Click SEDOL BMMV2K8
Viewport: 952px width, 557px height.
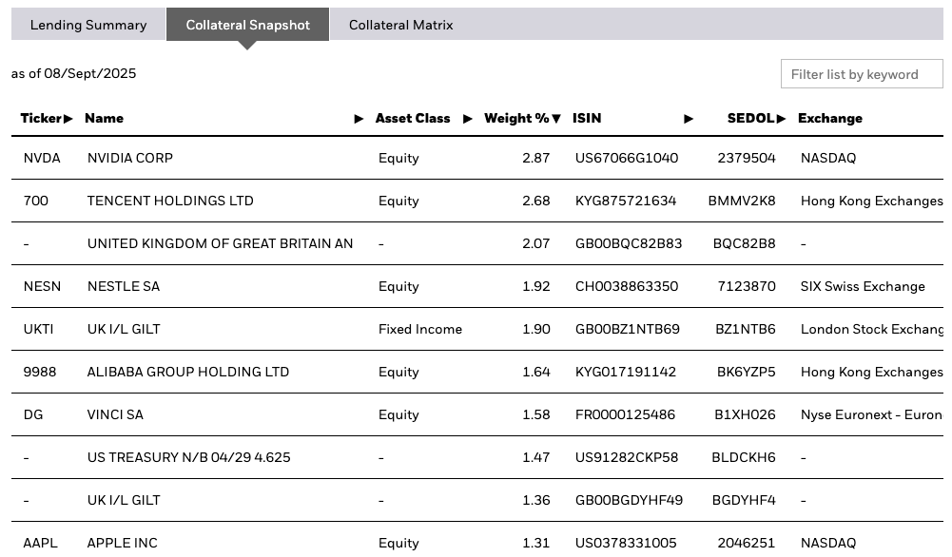741,201
